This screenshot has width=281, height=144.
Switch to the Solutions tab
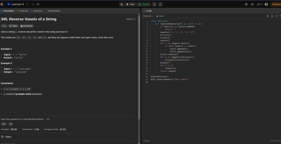[x=37, y=11]
